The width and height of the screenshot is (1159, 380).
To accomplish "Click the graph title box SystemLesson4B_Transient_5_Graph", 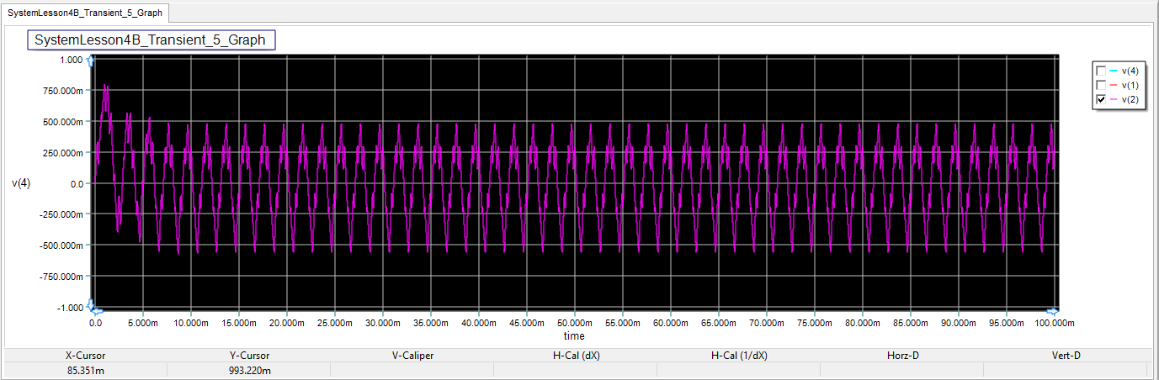I will pyautogui.click(x=150, y=40).
